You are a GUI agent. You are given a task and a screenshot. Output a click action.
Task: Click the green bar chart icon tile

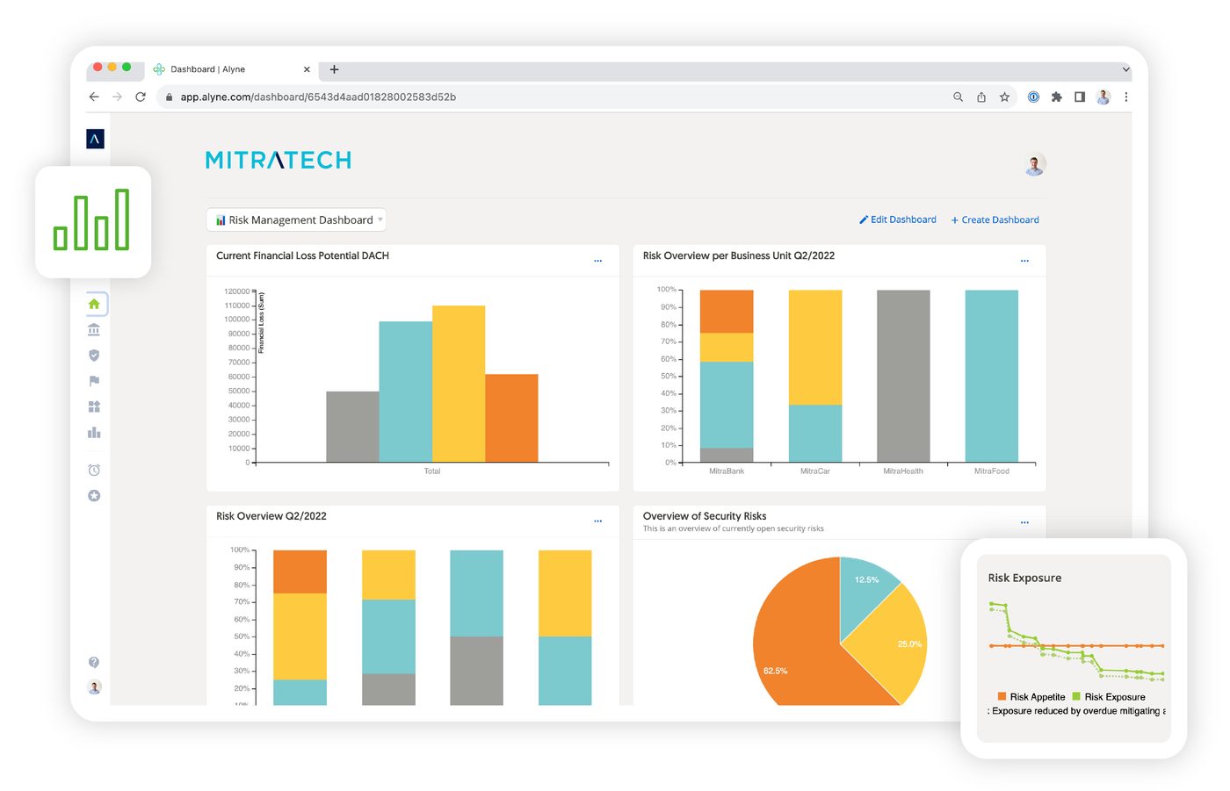(92, 221)
